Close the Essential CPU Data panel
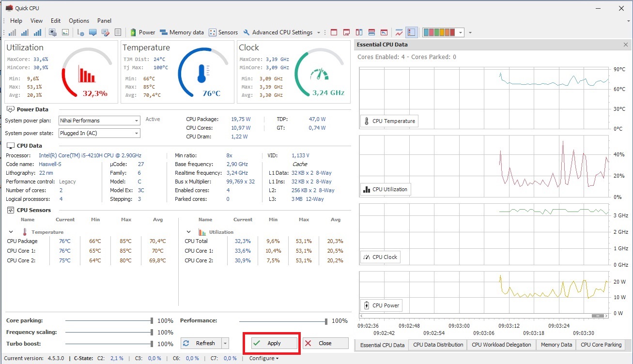The image size is (633, 364). [625, 45]
